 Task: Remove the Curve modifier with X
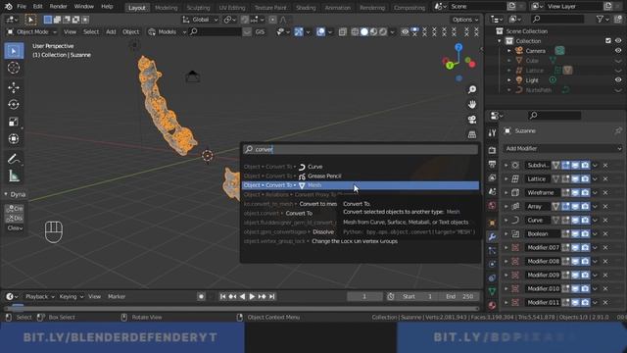605,220
